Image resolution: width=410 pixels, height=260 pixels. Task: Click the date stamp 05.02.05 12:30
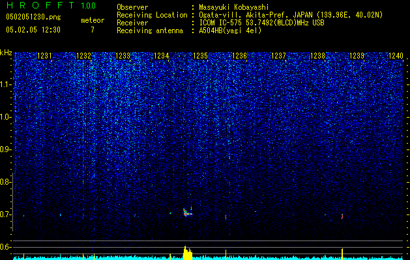pos(33,30)
